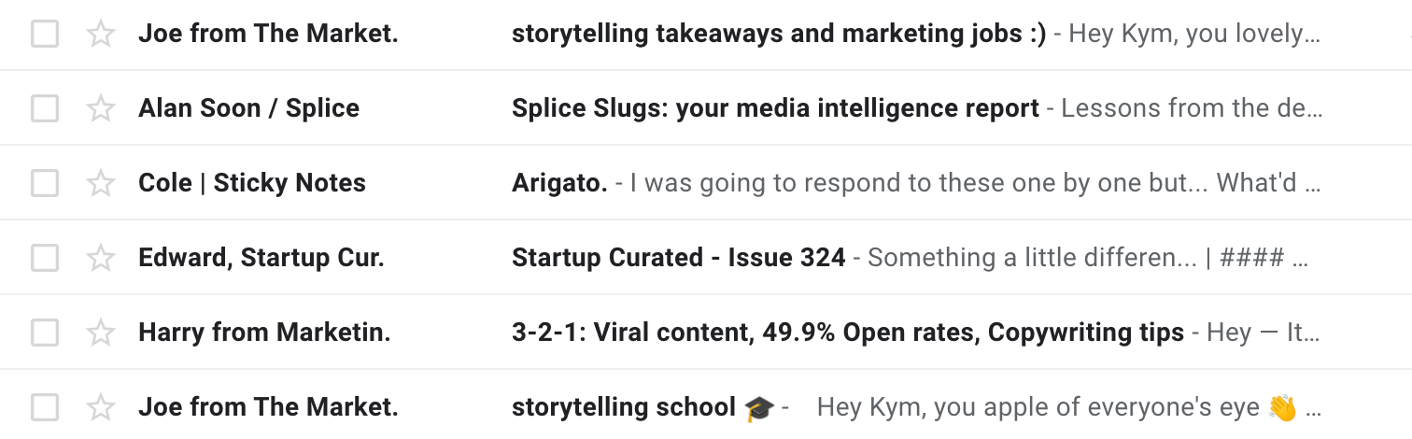
Task: Star the storytelling school email
Action: [100, 407]
